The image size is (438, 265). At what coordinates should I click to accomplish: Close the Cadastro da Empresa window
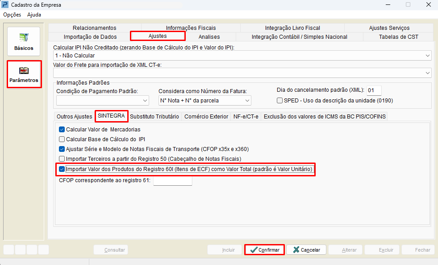[x=429, y=5]
